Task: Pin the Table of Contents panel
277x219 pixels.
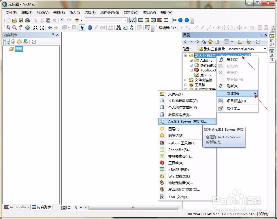Action: coord(53,35)
